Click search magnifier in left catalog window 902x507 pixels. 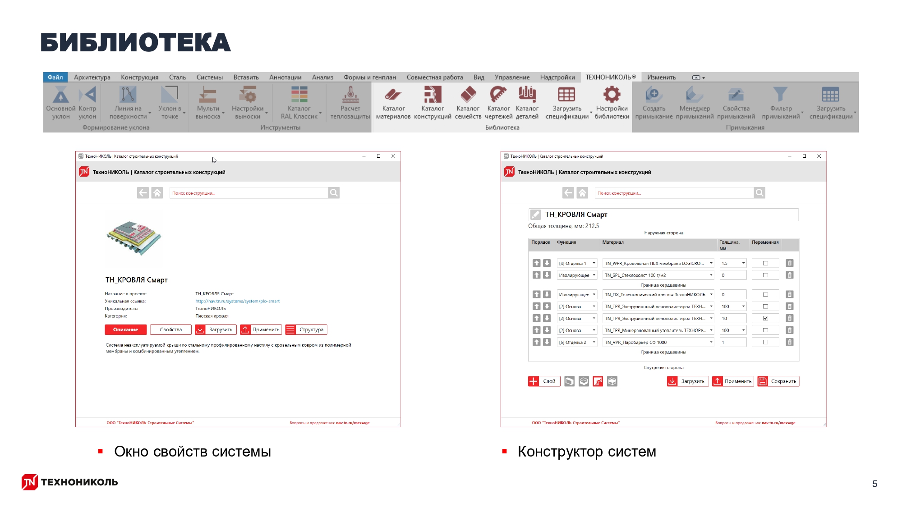click(334, 193)
